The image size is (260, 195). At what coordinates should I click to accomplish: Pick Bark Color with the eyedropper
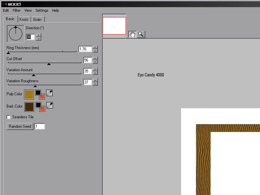(50, 105)
